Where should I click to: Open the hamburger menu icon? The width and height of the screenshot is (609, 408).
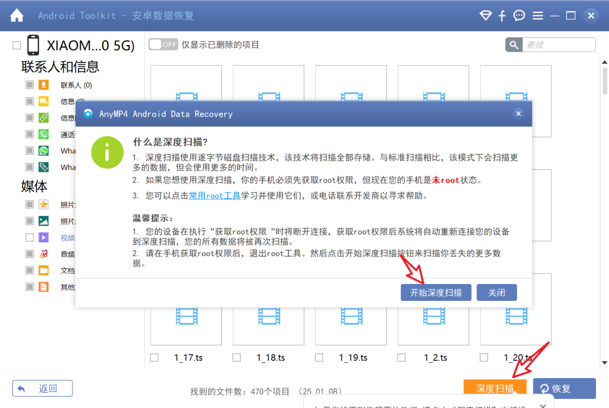(538, 16)
